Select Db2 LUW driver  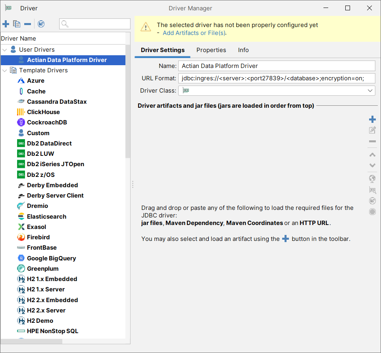(40, 153)
